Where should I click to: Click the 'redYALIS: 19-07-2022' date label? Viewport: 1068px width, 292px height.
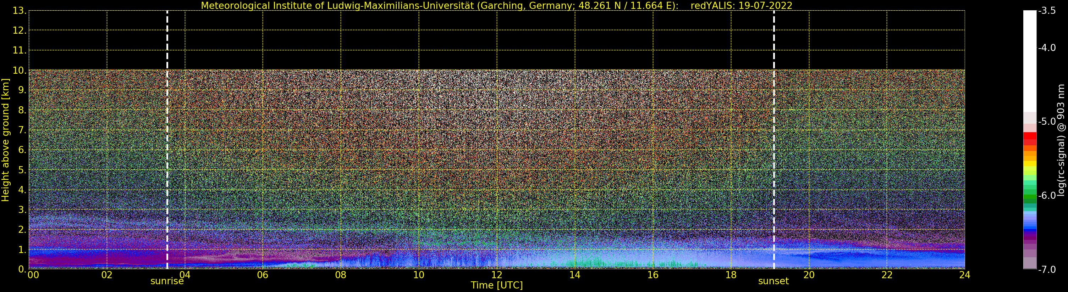tap(741, 6)
